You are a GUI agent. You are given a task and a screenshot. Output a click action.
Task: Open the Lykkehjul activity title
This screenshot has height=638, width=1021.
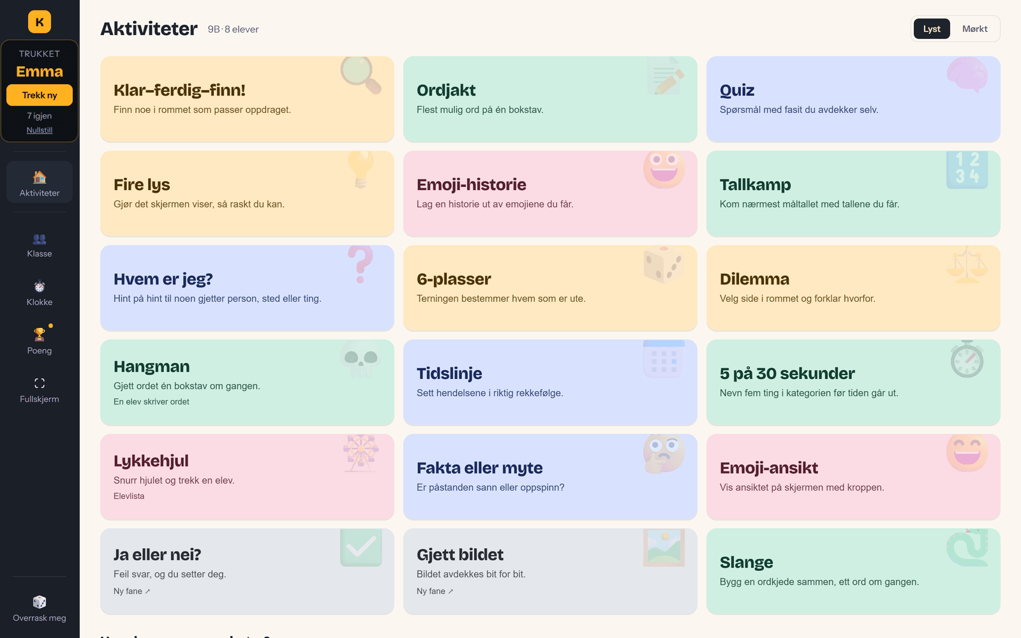151,461
